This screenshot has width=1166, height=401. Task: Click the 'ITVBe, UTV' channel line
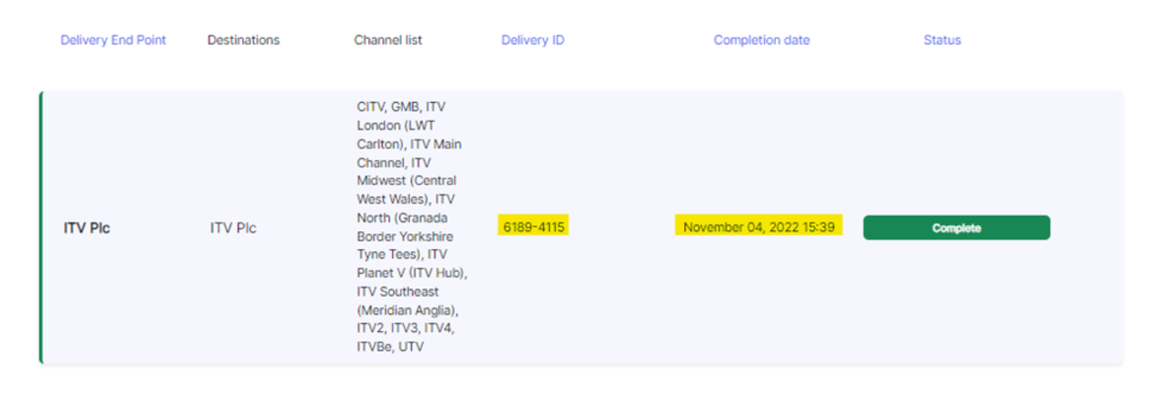[390, 347]
